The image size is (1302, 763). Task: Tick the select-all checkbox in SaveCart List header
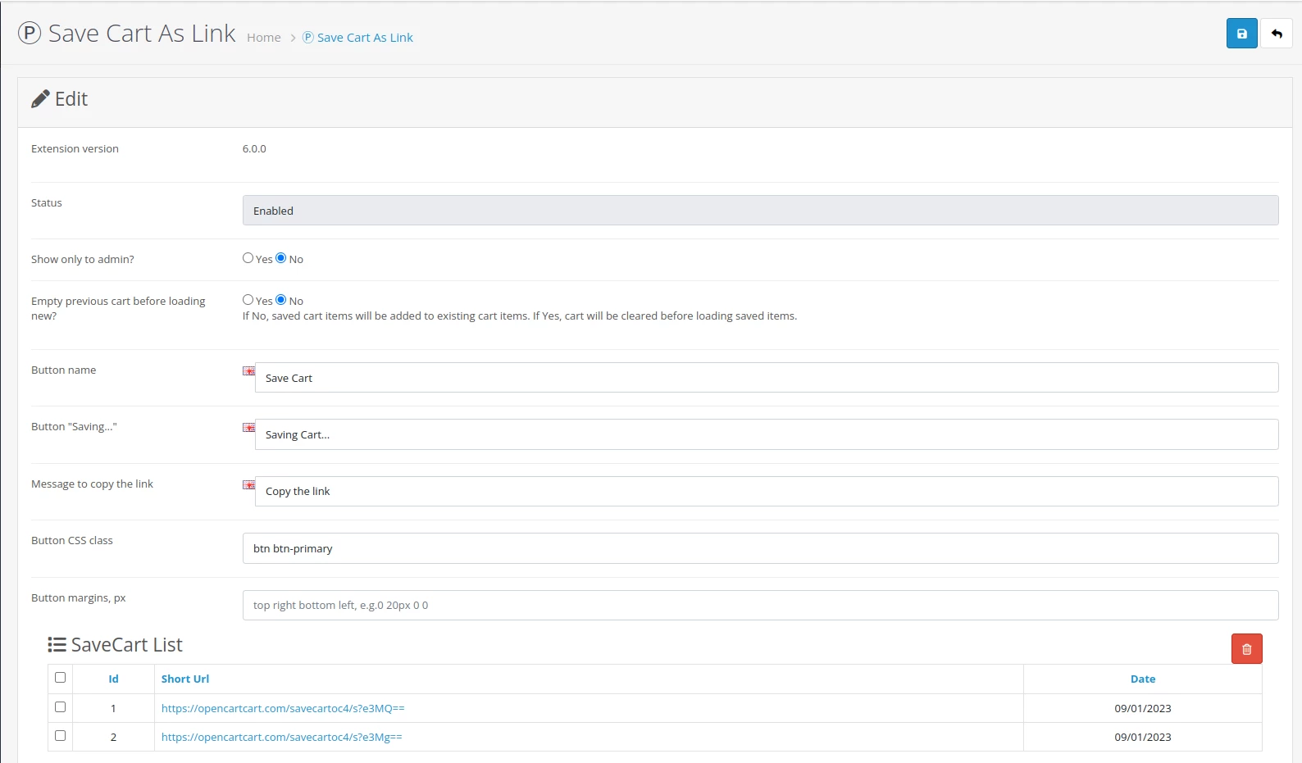(x=60, y=678)
